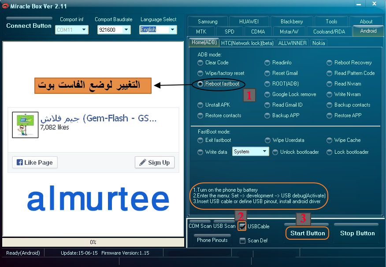Select the Write data option
This screenshot has width=386, height=267.
pos(200,152)
